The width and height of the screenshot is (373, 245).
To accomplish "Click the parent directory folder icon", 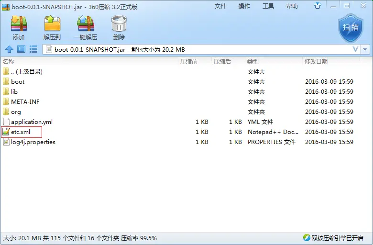I will [6, 72].
